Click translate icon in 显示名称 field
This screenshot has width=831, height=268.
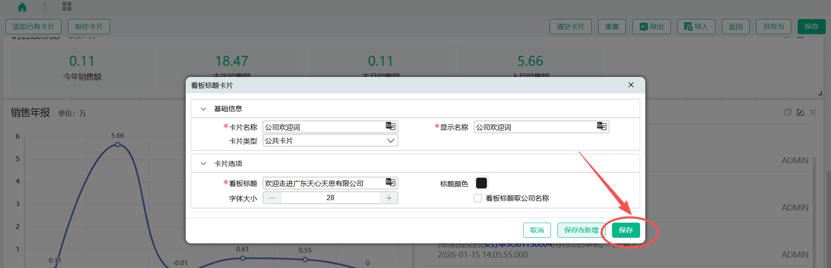click(x=602, y=126)
